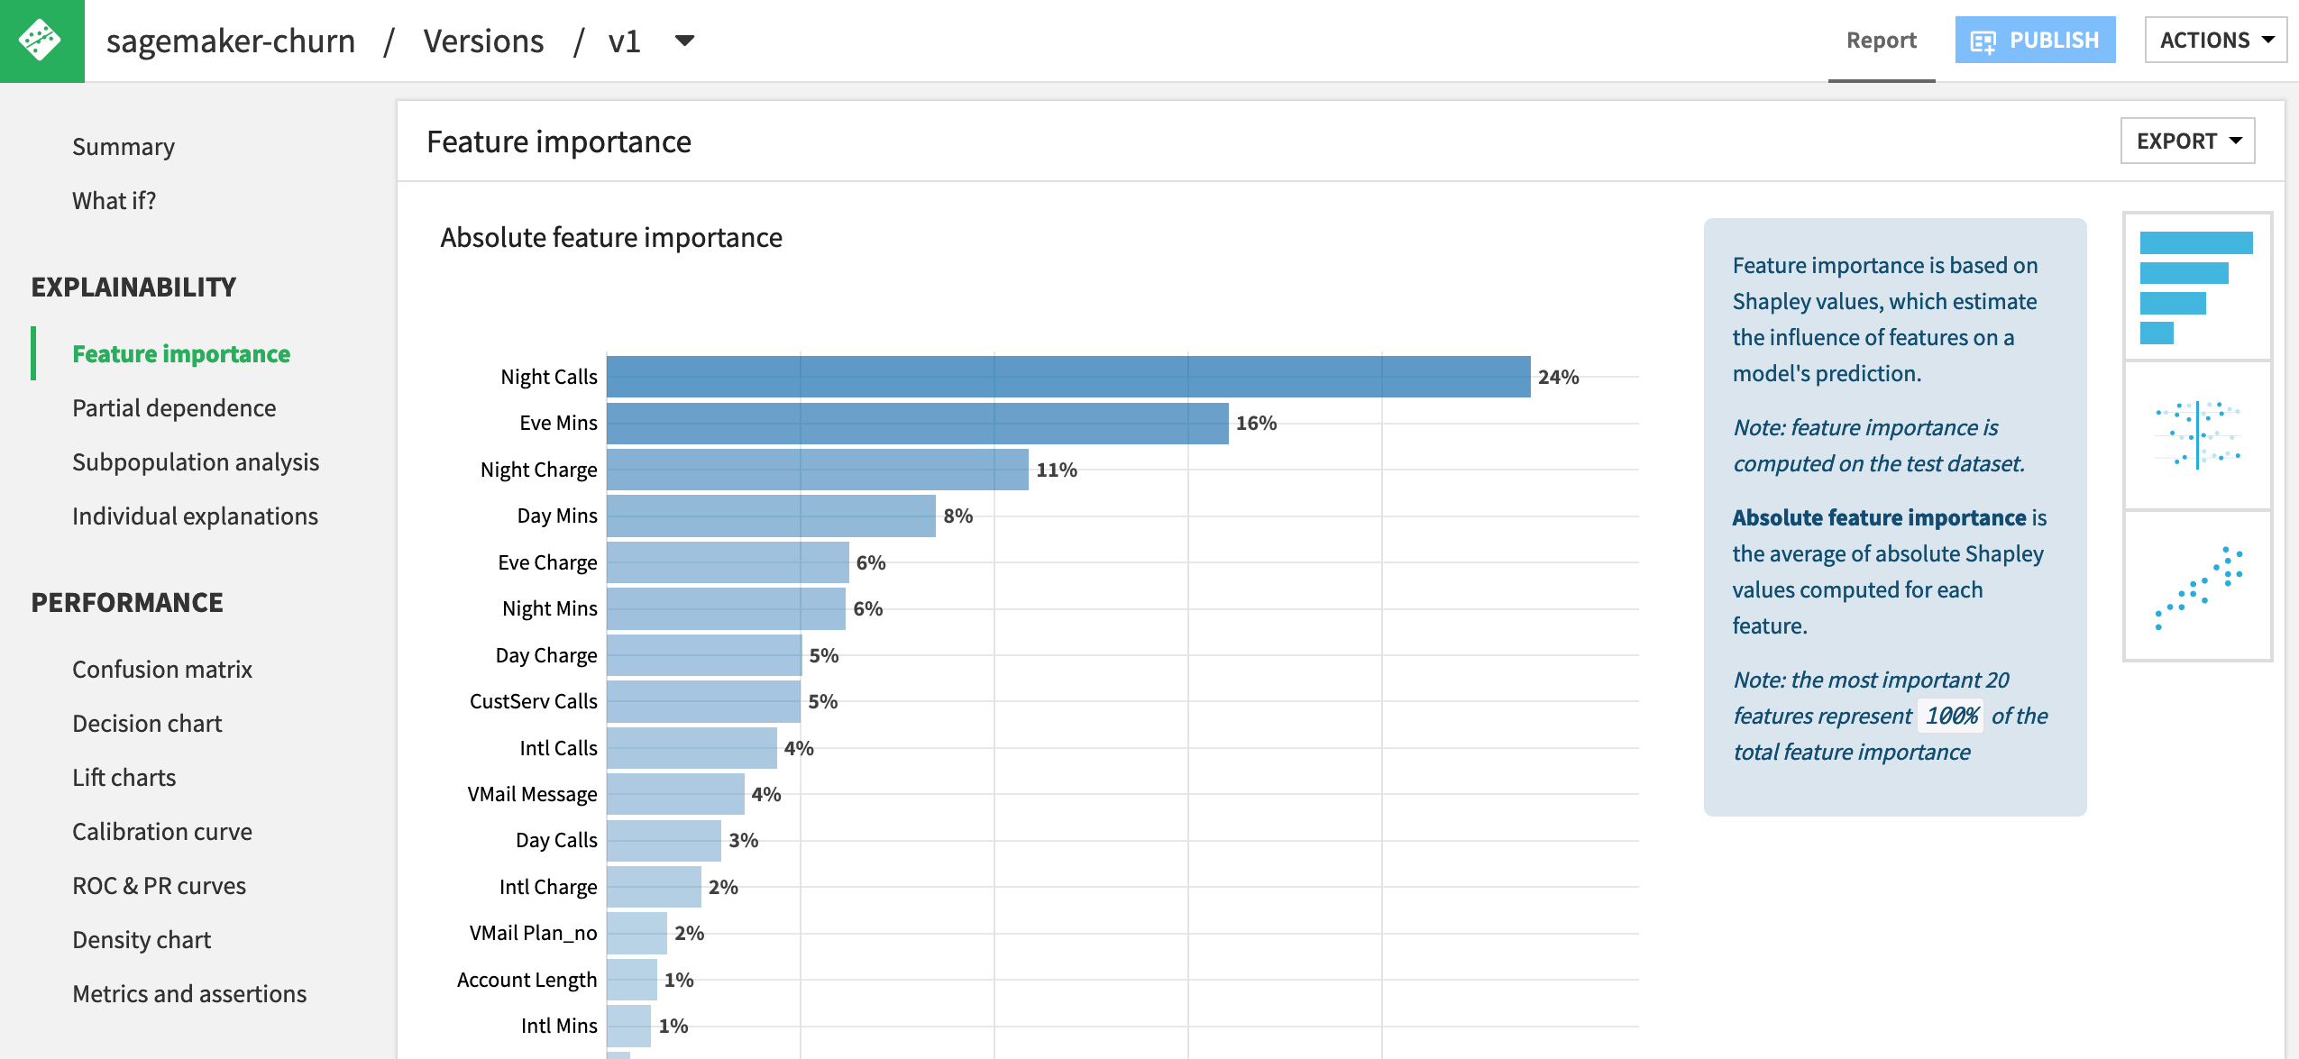The width and height of the screenshot is (2299, 1059).
Task: Expand the EXPORT options dropdown
Action: tap(2187, 141)
